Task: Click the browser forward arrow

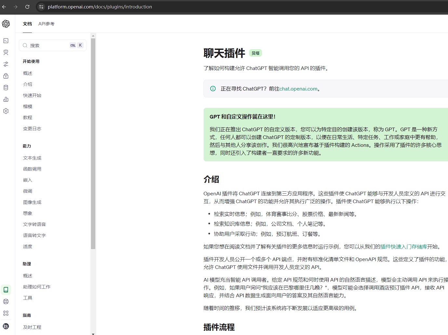Action: tap(16, 7)
